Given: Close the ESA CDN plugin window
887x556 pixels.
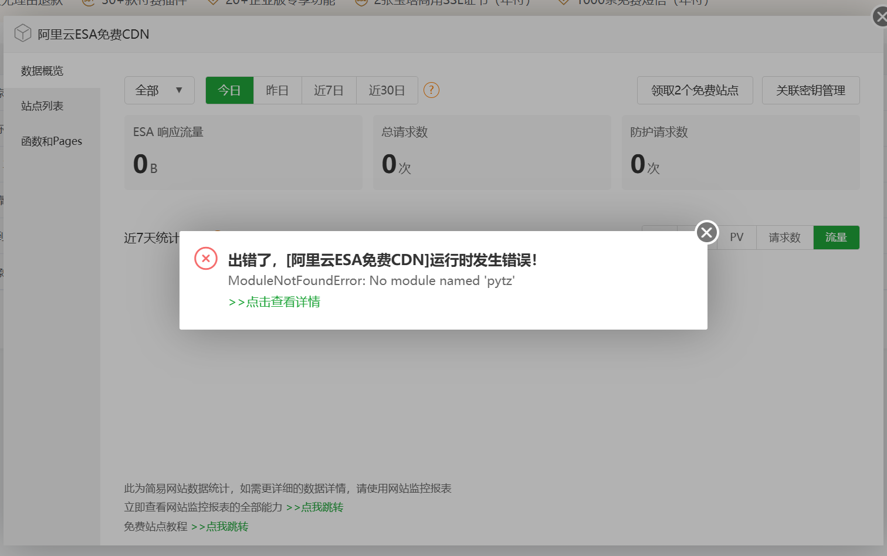Looking at the screenshot, I should click(881, 16).
